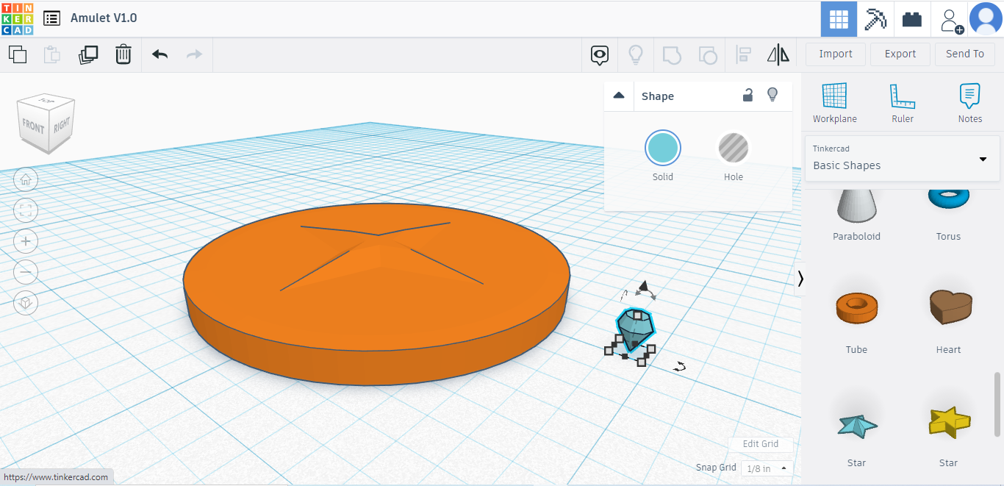This screenshot has height=486, width=1004.
Task: Click the Group shapes icon
Action: coord(671,55)
